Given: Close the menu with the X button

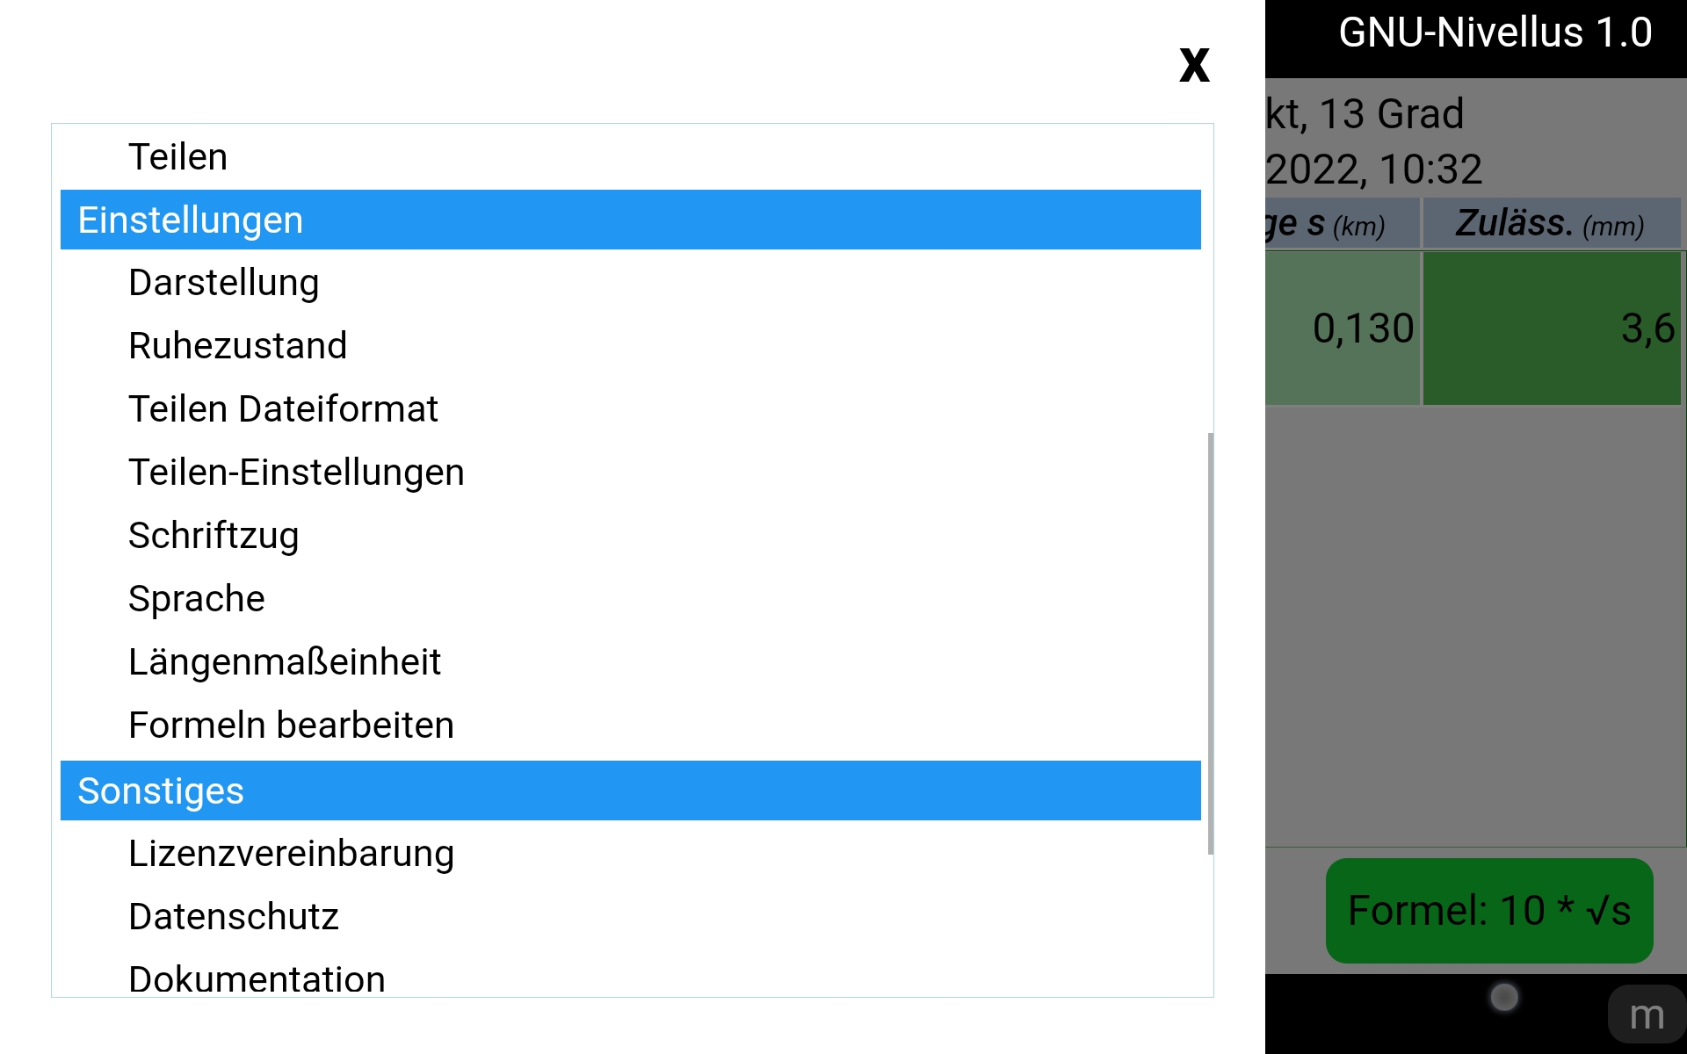Looking at the screenshot, I should click(1194, 66).
